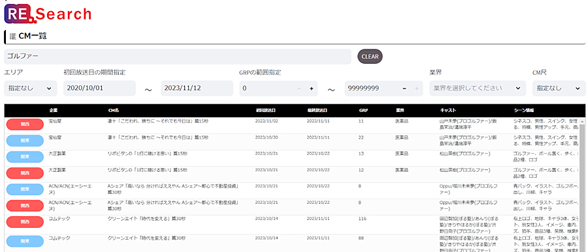Click the 関西 badge of first row

(x=25, y=124)
